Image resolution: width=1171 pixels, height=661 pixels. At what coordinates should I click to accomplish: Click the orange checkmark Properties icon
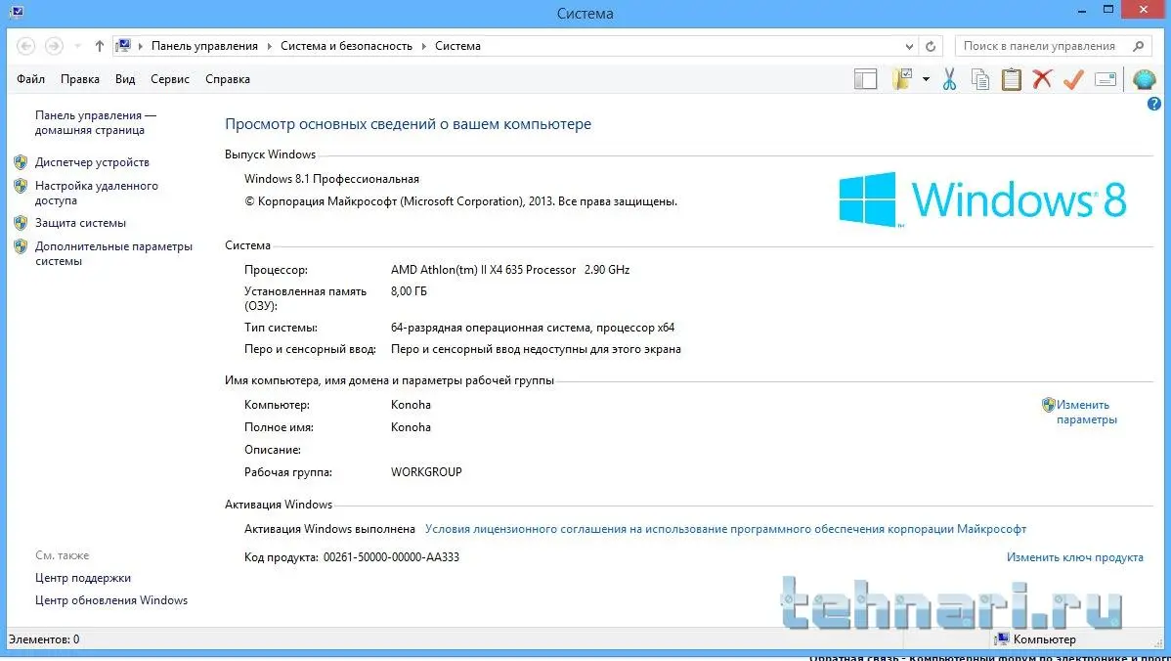click(x=1073, y=79)
